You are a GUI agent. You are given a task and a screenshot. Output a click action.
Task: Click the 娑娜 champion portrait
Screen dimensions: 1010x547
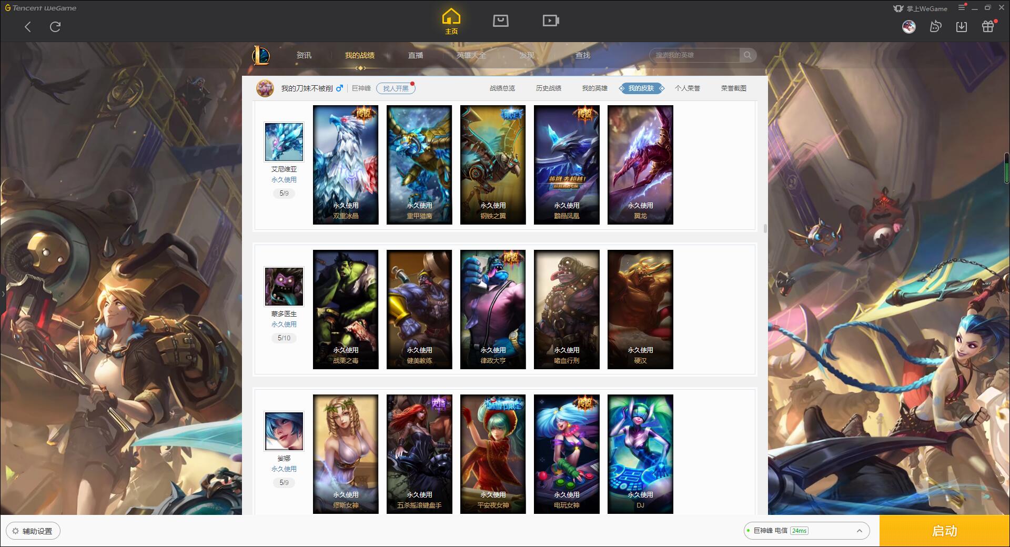point(284,431)
